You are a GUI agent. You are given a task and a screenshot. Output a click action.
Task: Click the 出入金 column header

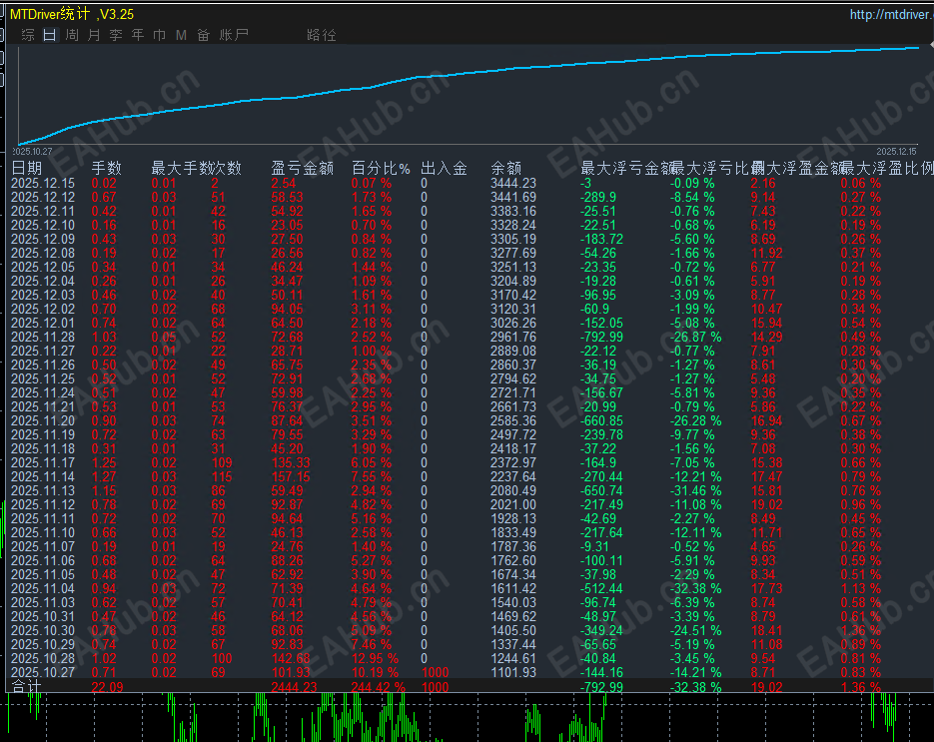444,169
